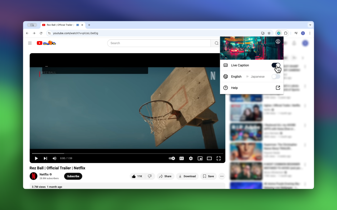The width and height of the screenshot is (337, 210).
Task: Open video settings gear
Action: 191,158
